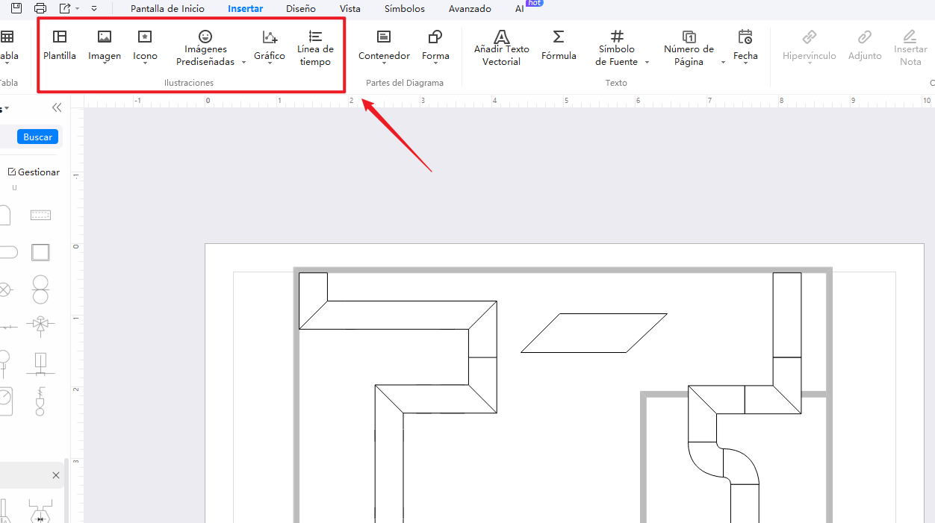Insert a Fórmula with the sigma icon
The width and height of the screenshot is (935, 523).
[559, 37]
